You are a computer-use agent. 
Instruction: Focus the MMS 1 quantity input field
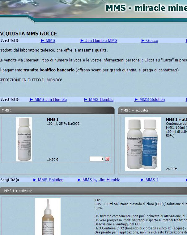tap(97, 159)
